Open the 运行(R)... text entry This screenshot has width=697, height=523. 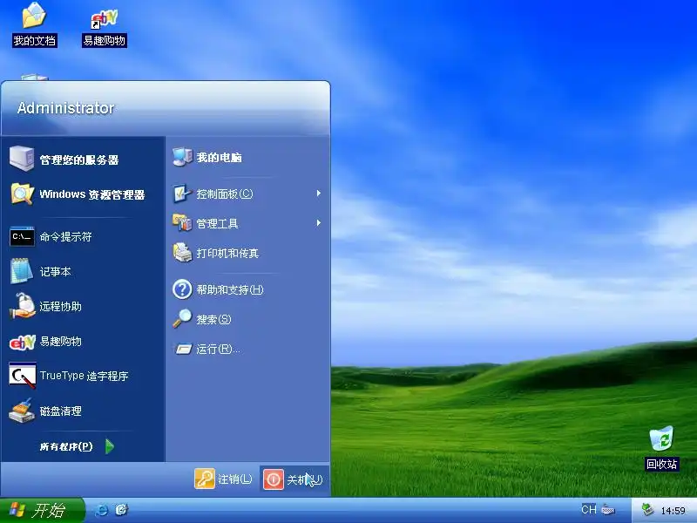coord(218,350)
